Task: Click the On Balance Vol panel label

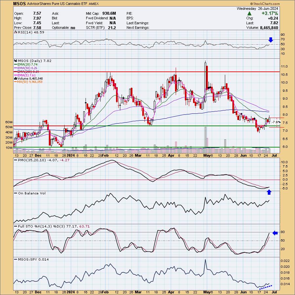Action: coord(32,193)
